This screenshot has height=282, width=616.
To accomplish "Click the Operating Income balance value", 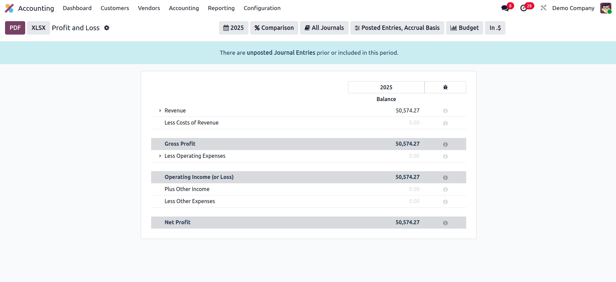I will (407, 177).
